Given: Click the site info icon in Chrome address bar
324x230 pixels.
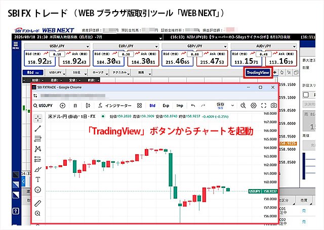Looking at the screenshot, I should point(35,96).
